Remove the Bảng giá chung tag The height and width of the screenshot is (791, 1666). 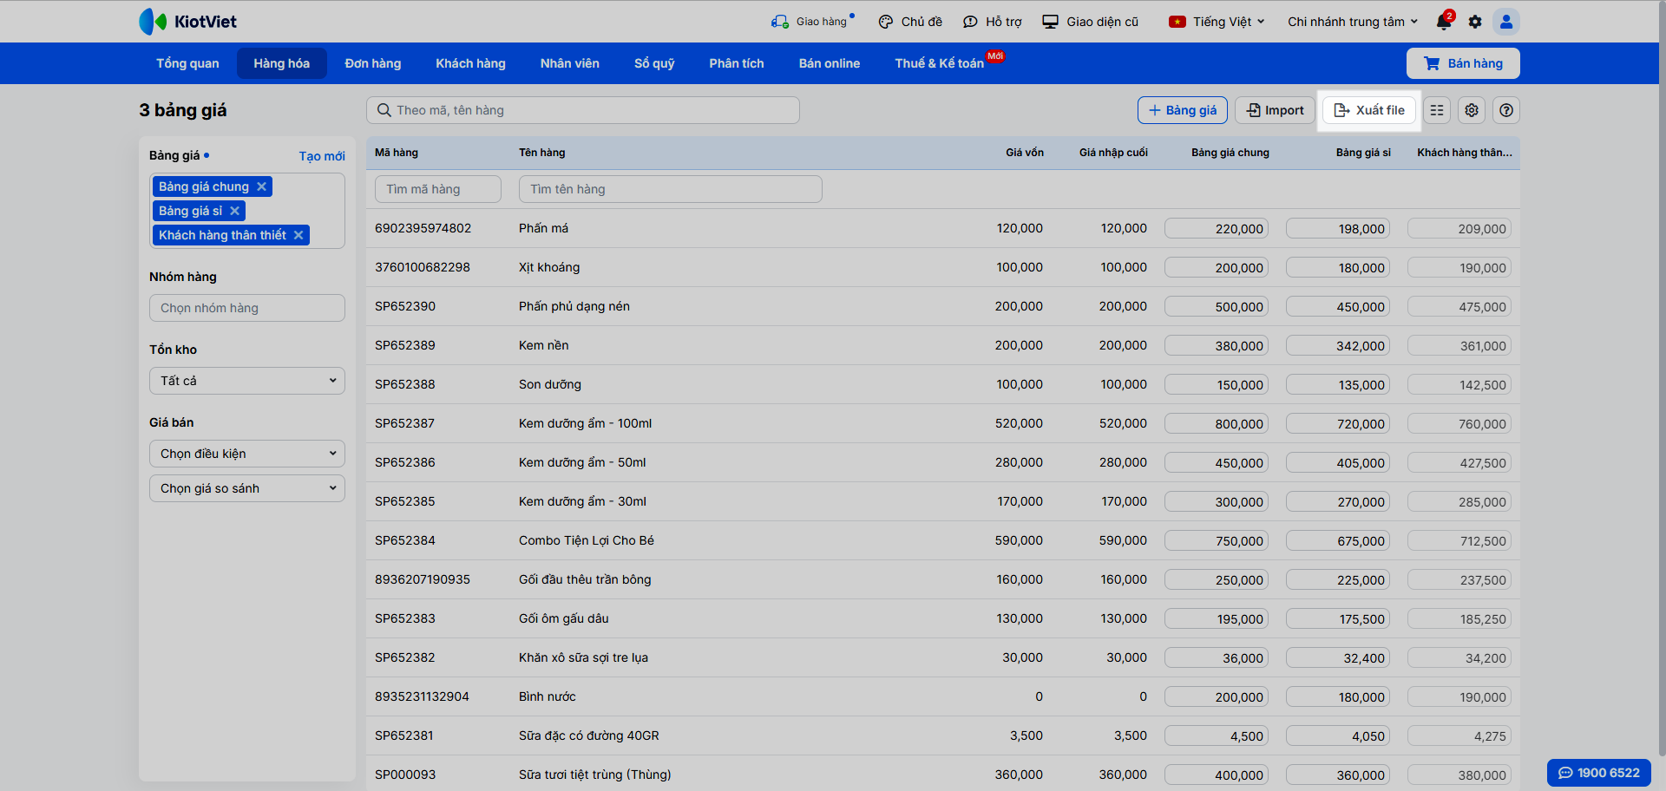coord(261,186)
